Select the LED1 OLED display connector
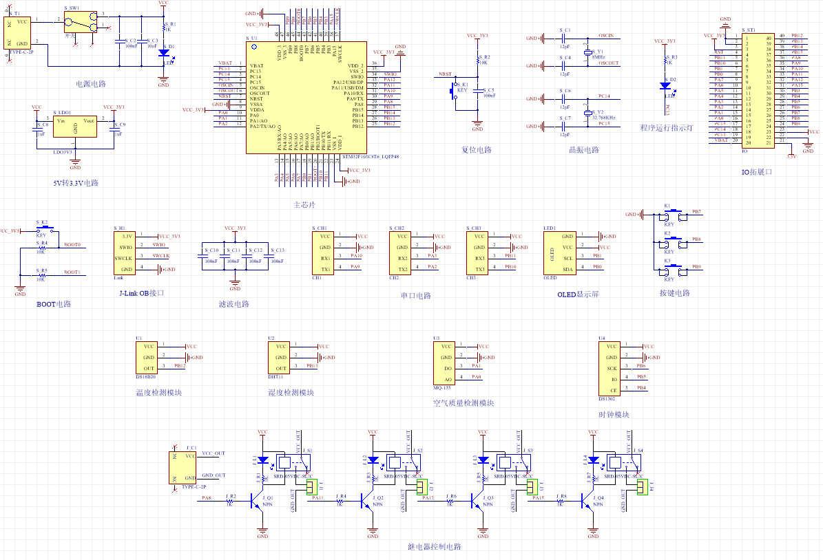 (x=559, y=253)
